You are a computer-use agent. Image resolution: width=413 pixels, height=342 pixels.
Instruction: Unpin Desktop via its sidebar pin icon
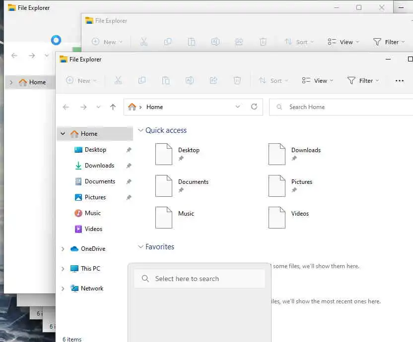click(x=129, y=150)
